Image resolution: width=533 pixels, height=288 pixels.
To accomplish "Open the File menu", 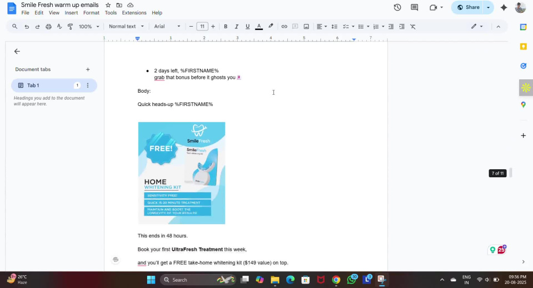I will click(25, 13).
